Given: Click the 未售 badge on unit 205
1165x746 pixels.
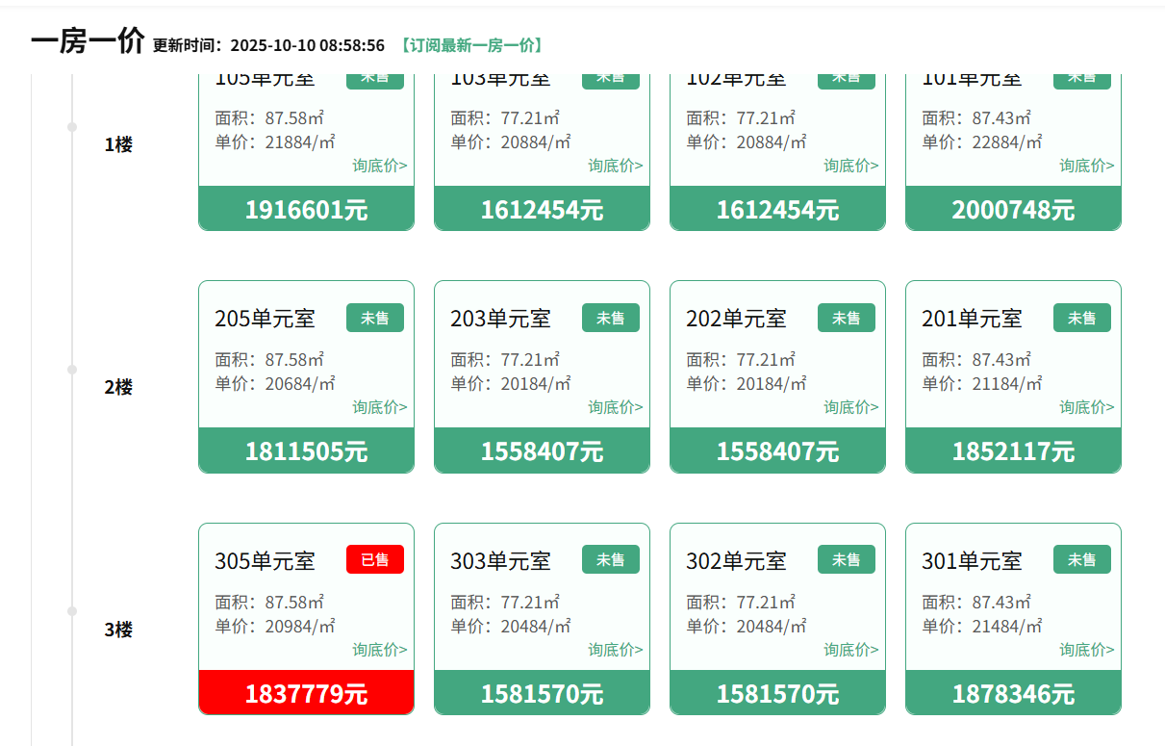Looking at the screenshot, I should tap(374, 318).
